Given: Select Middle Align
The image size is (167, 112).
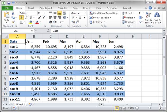Looking at the screenshot, I should pyautogui.click(x=55, y=13).
